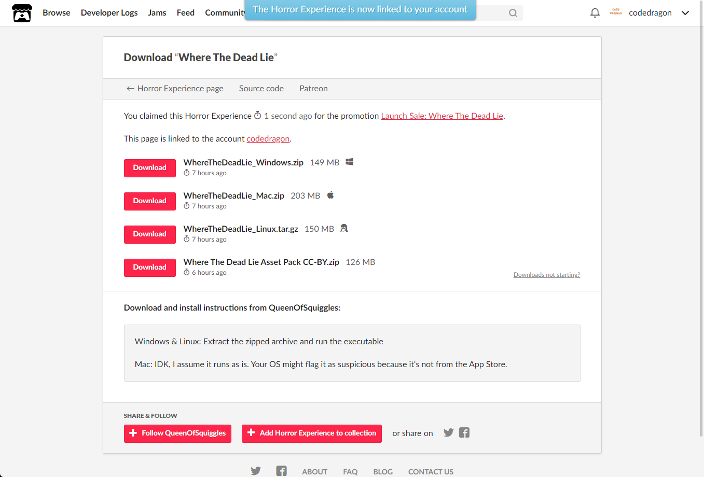Download the Asset Pack CC-BY.zip
Viewport: 704px width, 477px height.
[150, 268]
